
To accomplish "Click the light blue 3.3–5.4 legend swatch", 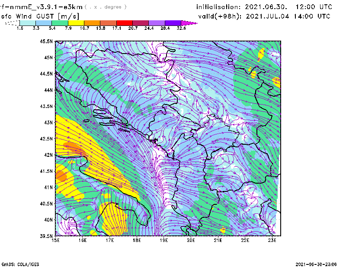I will point(44,23).
